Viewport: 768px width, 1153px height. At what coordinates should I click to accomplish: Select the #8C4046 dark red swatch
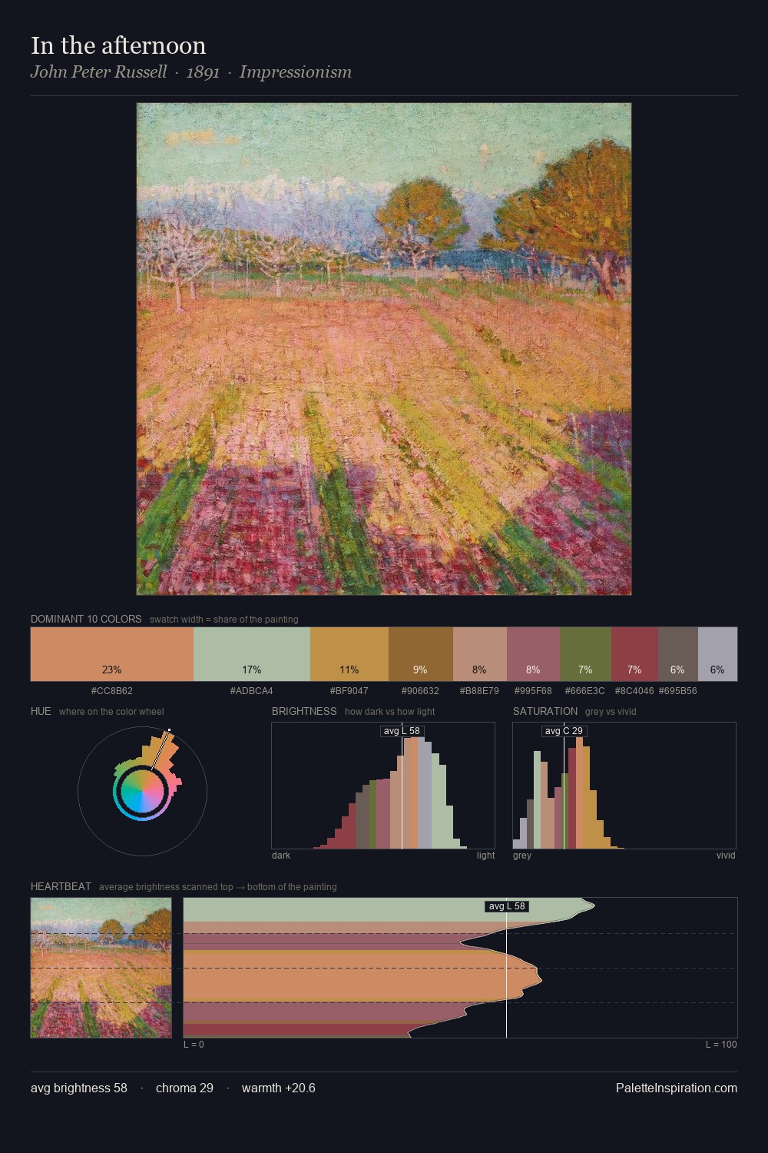(x=634, y=654)
